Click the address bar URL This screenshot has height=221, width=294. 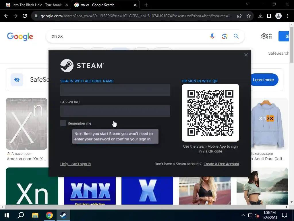pyautogui.click(x=136, y=16)
